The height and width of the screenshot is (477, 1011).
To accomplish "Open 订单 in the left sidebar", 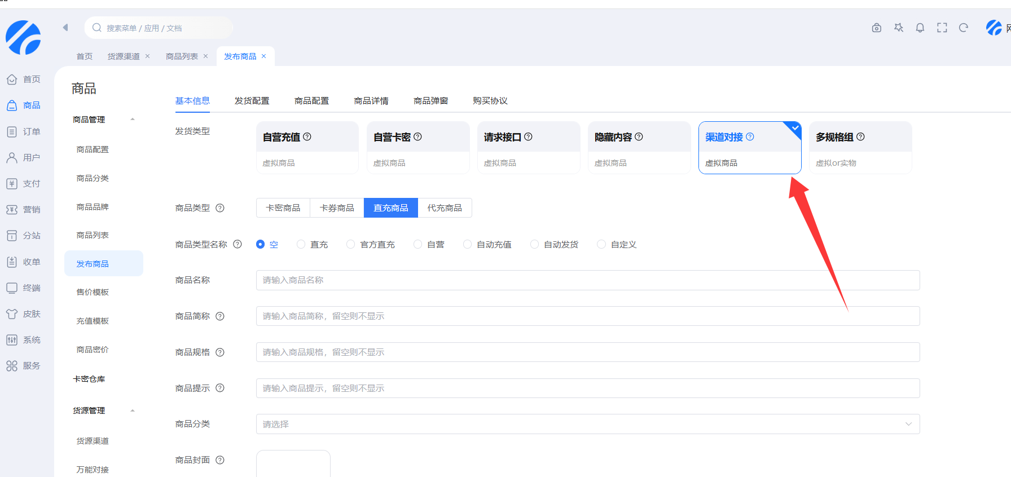I will point(24,131).
